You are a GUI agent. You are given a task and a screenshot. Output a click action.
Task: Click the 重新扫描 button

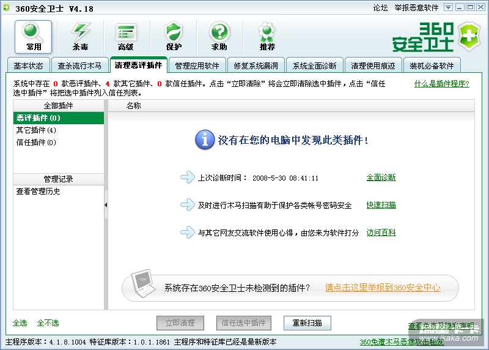(x=307, y=323)
